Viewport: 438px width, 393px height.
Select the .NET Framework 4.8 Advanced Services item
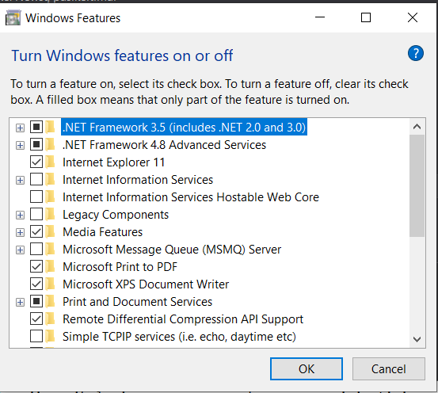tap(164, 145)
